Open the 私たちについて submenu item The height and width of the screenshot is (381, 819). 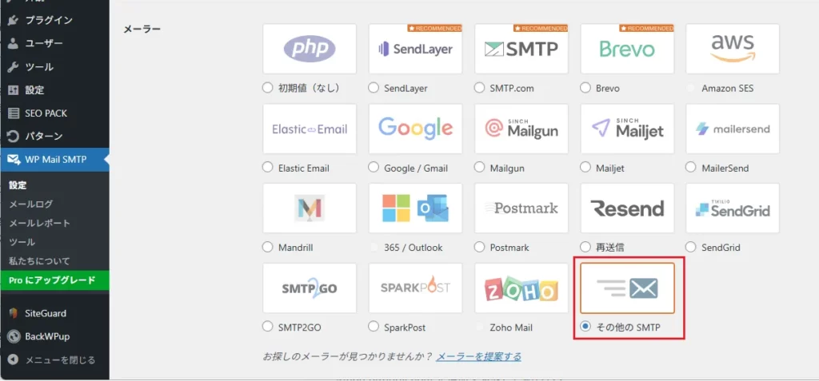39,261
